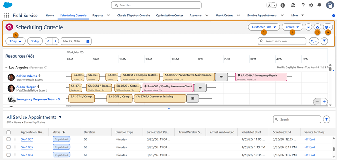Open the SA-1687 appointment link
337x160 pixels.
pyautogui.click(x=27, y=139)
